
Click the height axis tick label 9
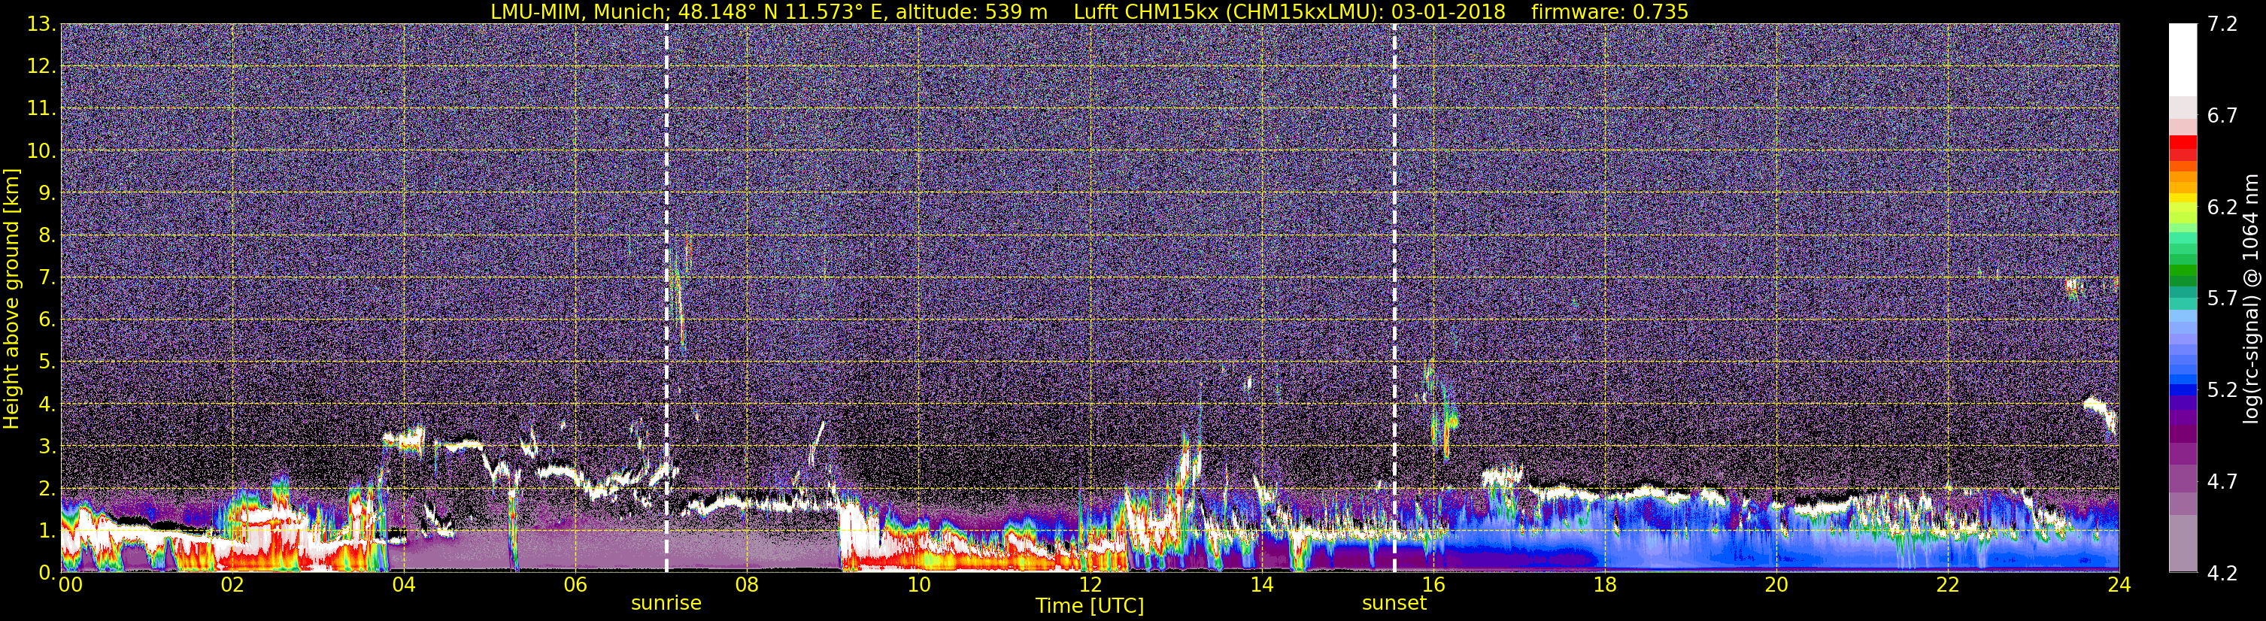[x=47, y=192]
